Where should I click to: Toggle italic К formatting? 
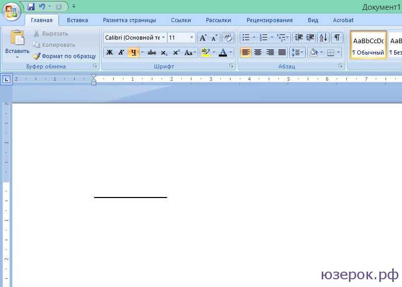[121, 52]
